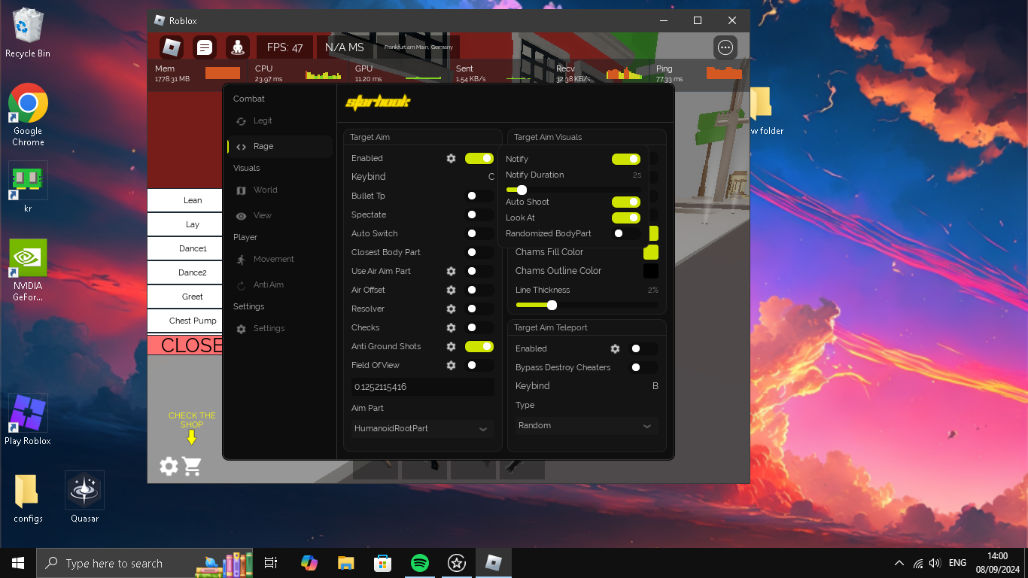Click the game settings gear icon bottom-left

coord(169,467)
